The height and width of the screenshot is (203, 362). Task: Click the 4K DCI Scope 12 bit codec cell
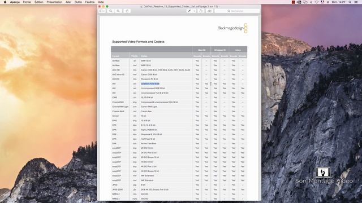point(150,171)
